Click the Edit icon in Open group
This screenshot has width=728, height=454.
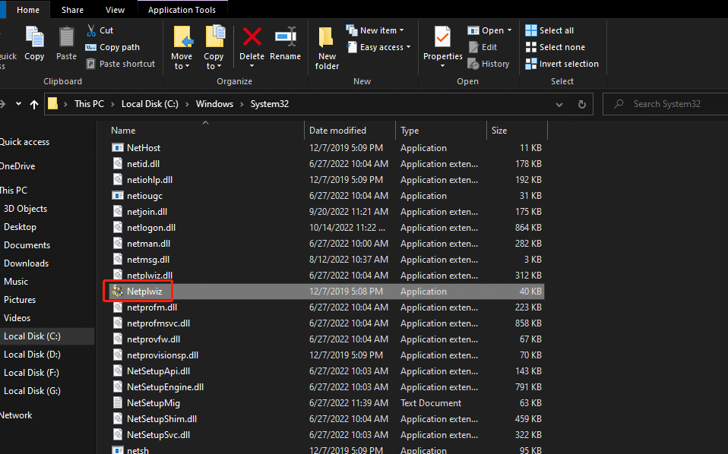473,47
